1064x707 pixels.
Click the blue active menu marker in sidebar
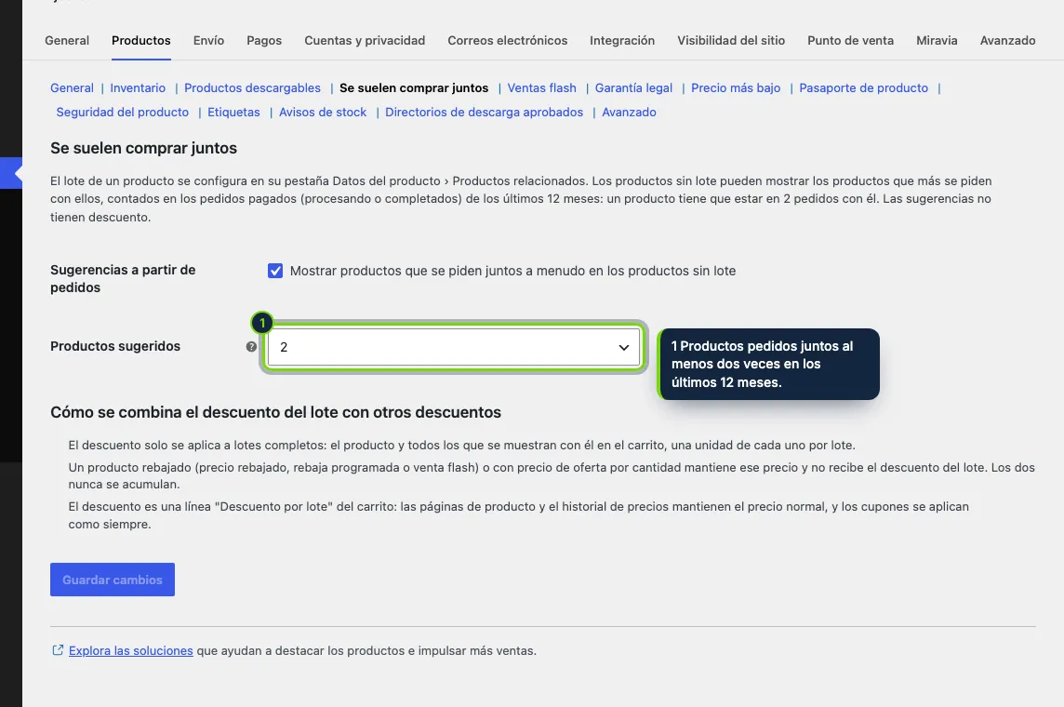pos(11,173)
